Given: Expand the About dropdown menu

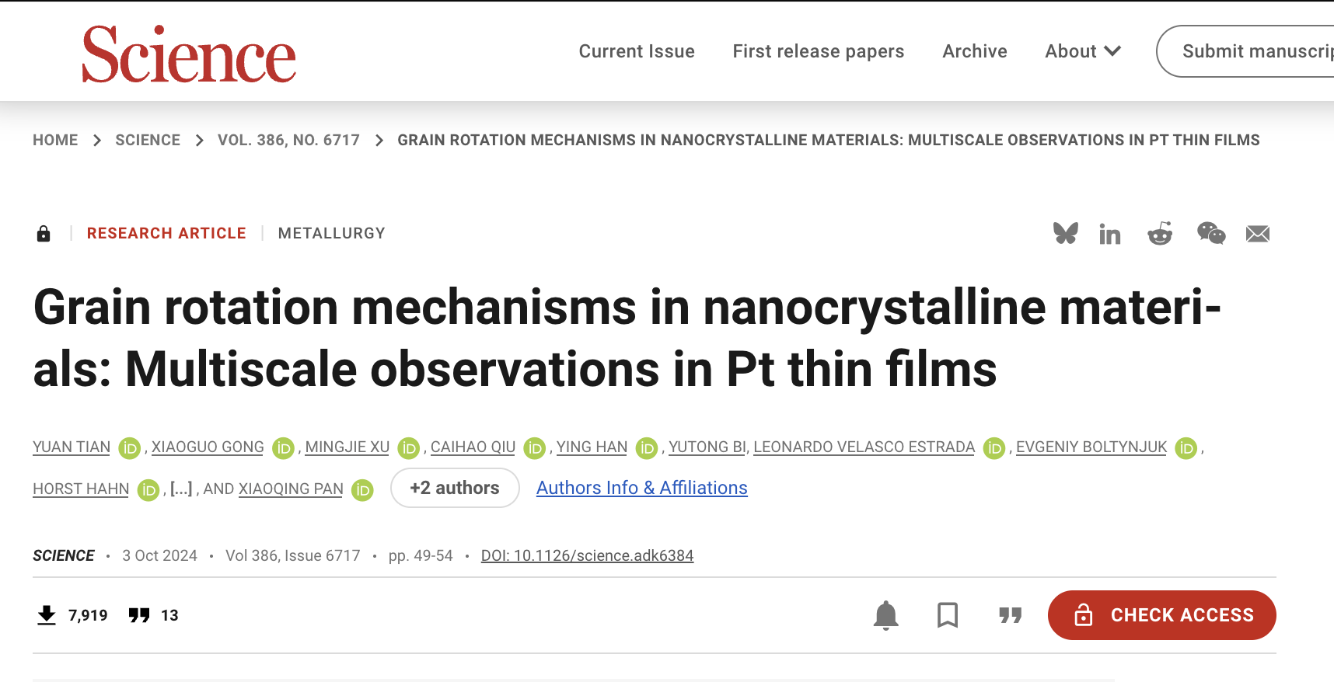Looking at the screenshot, I should point(1082,51).
